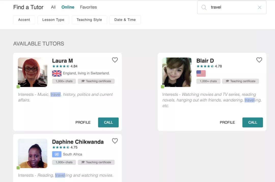Click highlighted "travel" in Blair D's interests
Screen dimensions: 275x182
tap(250, 100)
